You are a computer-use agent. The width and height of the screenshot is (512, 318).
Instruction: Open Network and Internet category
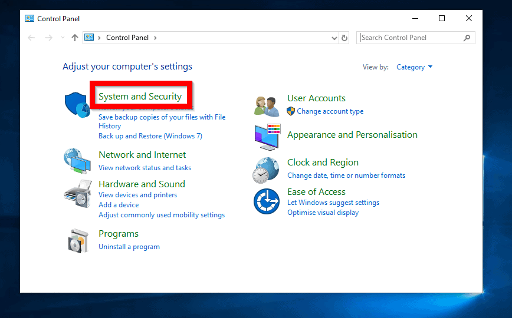pyautogui.click(x=142, y=155)
